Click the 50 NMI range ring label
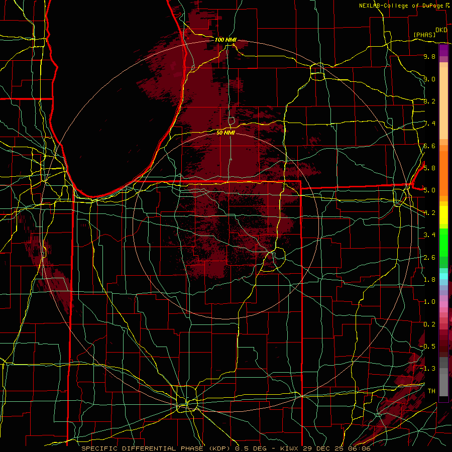Screen dimensions: 452x452 225,133
